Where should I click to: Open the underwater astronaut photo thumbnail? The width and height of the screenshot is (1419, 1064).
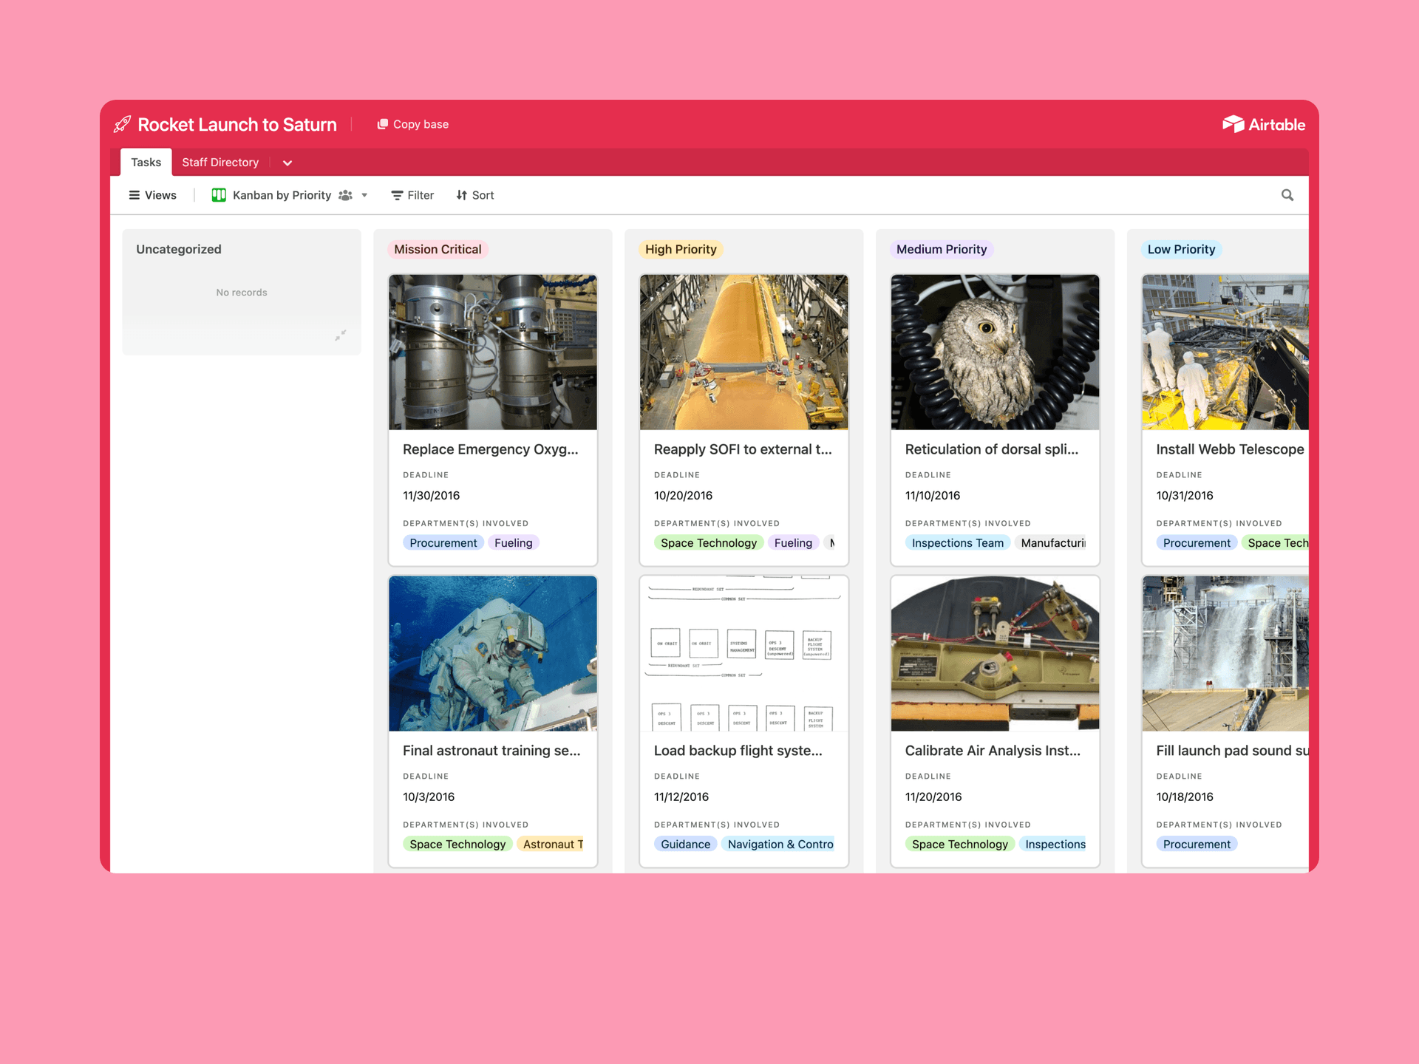(493, 653)
